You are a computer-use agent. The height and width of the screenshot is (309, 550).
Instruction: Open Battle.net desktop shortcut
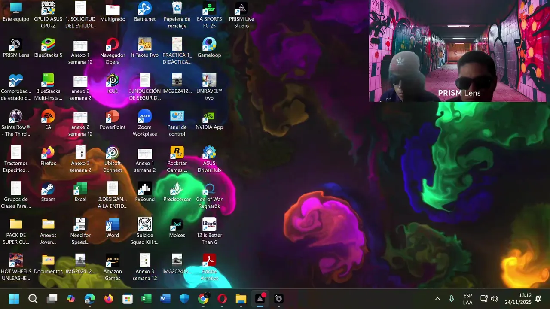(145, 12)
